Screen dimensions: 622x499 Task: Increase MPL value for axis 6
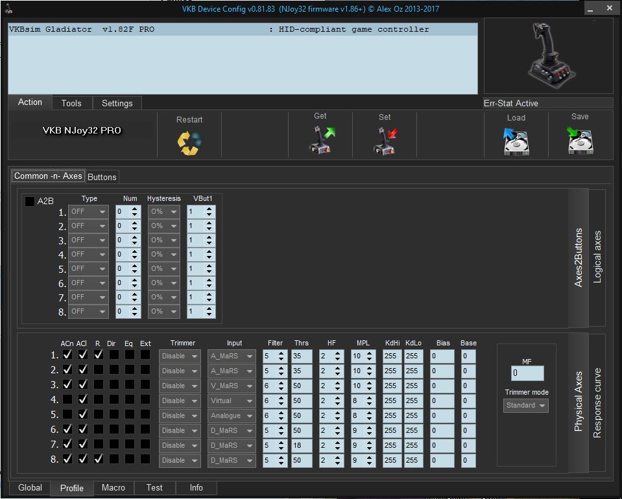coord(369,428)
